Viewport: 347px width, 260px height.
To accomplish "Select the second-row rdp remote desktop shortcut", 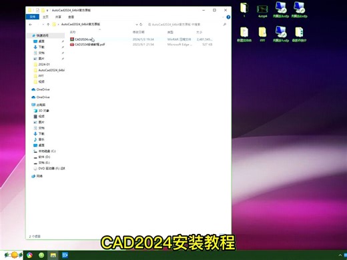I will coord(281,34).
